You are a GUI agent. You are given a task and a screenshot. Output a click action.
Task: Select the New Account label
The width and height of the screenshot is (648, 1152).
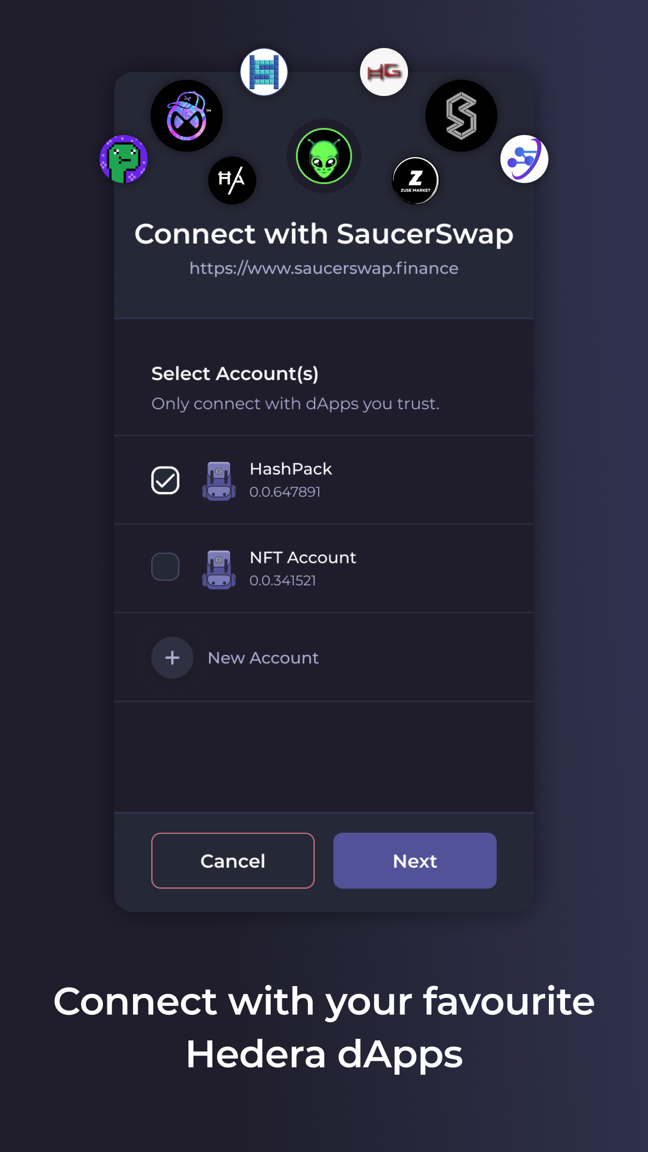pyautogui.click(x=263, y=658)
